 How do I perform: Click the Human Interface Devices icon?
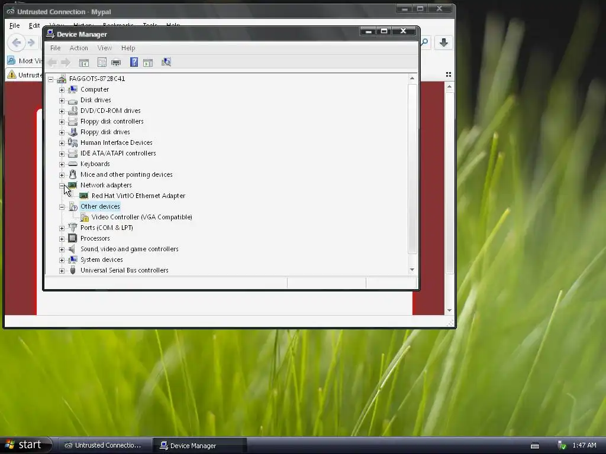(x=73, y=143)
